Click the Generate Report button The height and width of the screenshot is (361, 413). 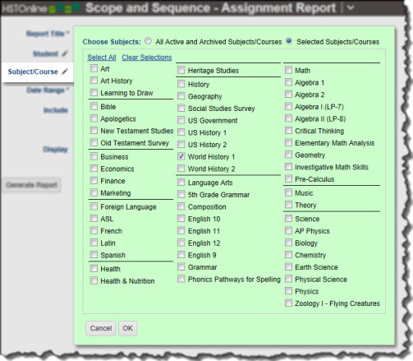[x=32, y=185]
